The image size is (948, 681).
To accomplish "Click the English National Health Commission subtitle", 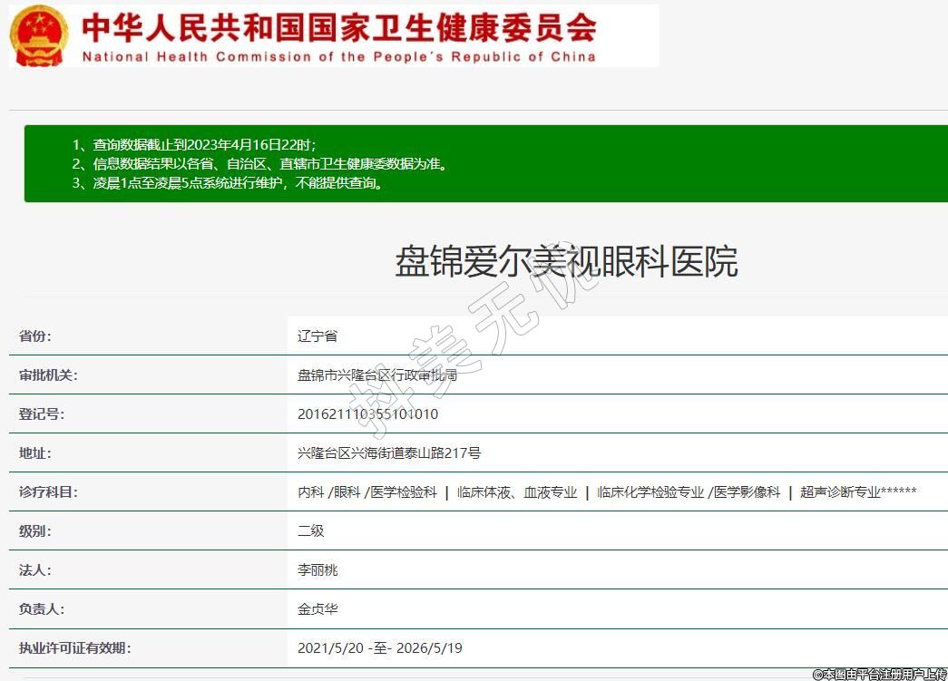I will pyautogui.click(x=338, y=56).
